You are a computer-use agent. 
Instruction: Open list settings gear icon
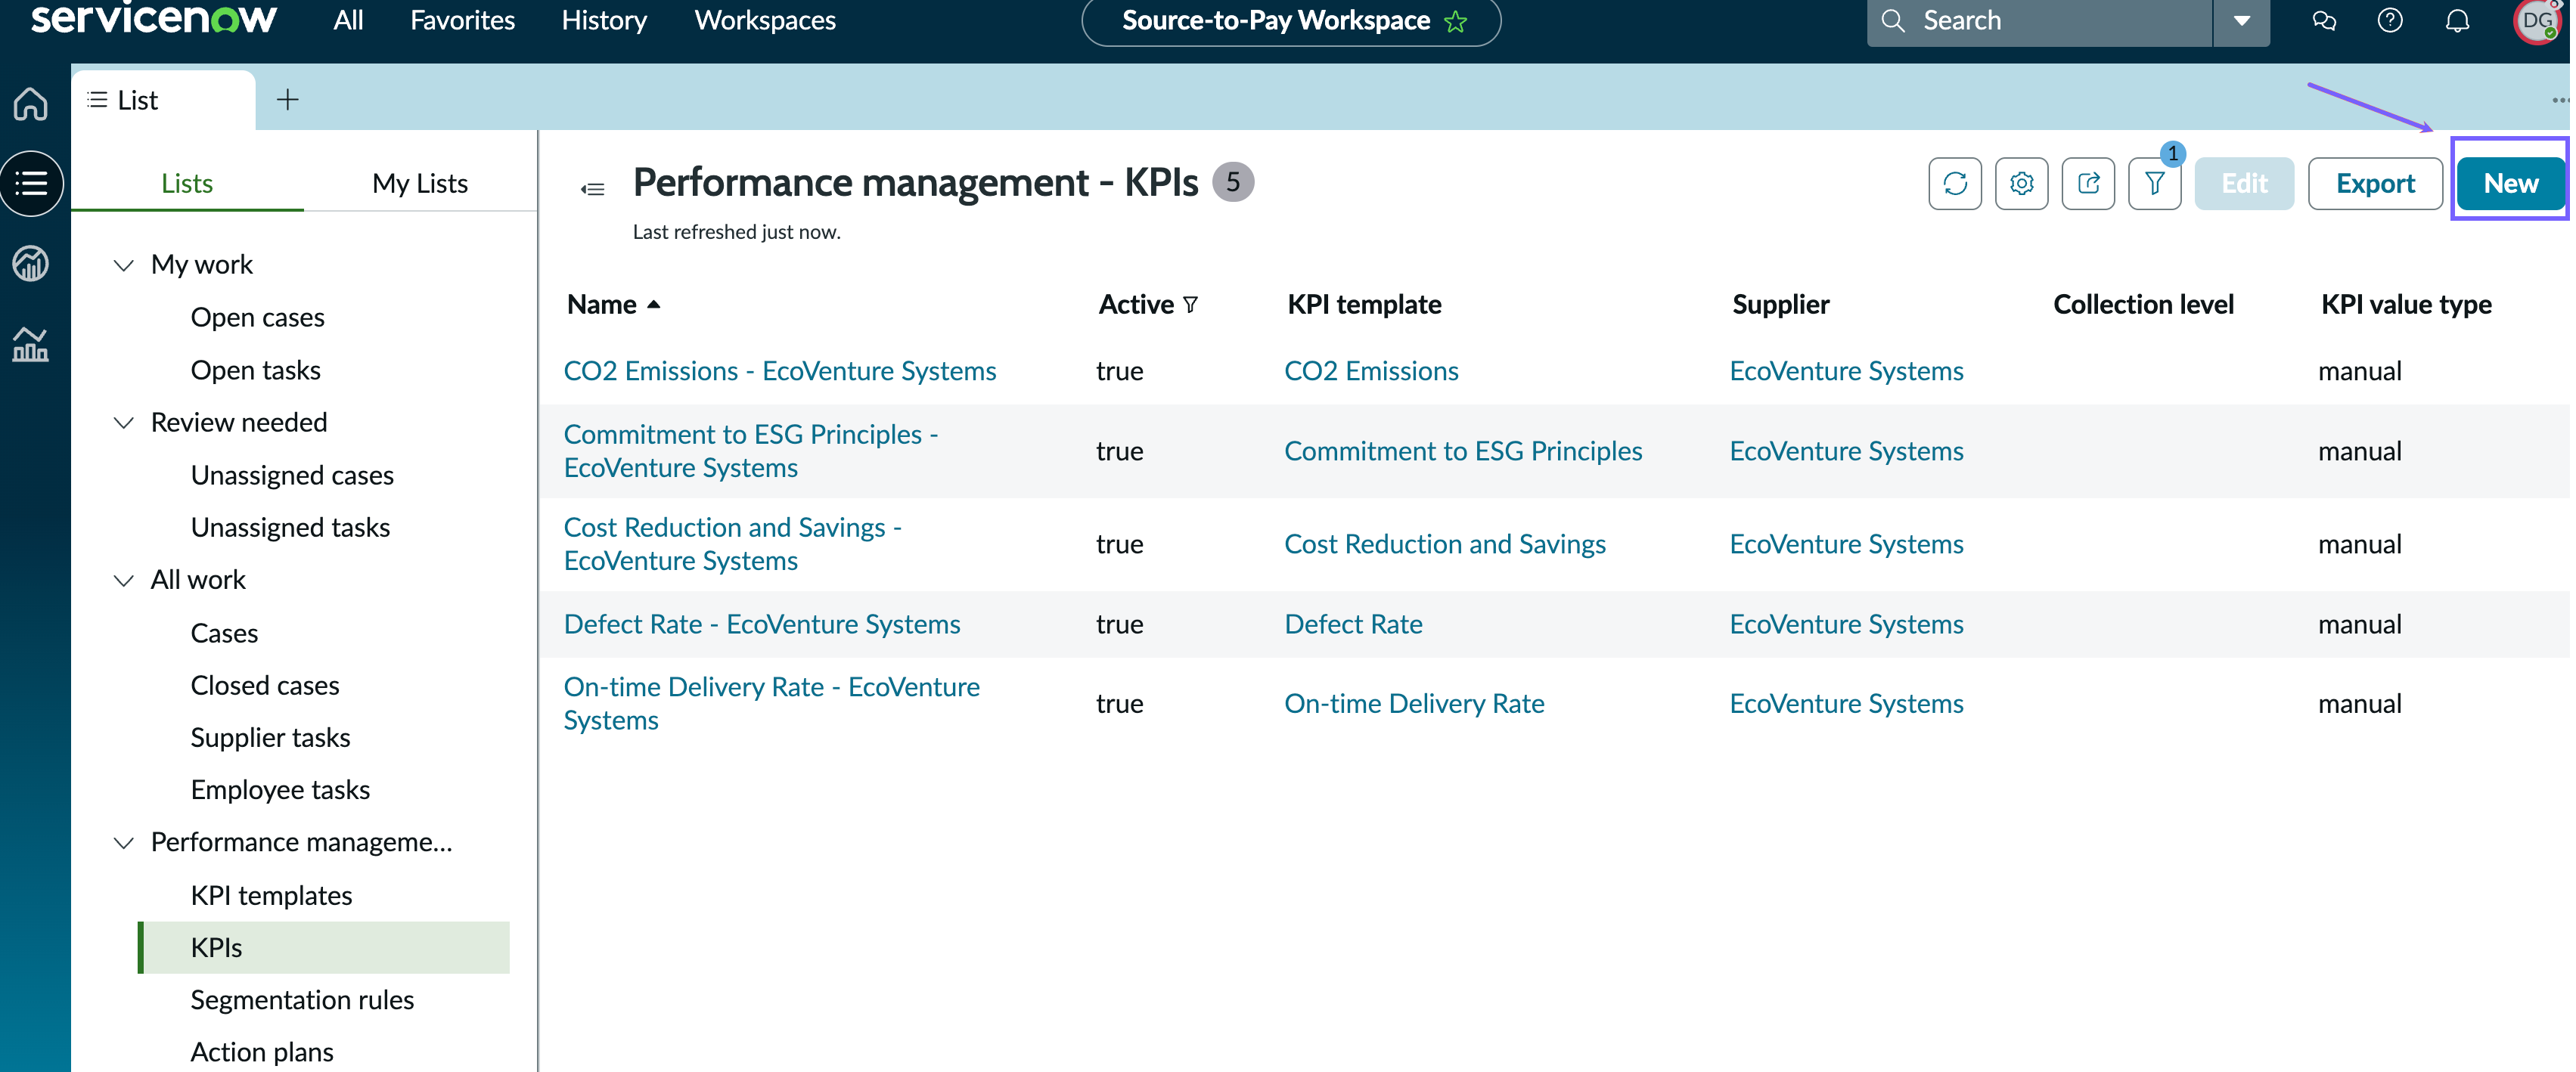[x=2021, y=184]
